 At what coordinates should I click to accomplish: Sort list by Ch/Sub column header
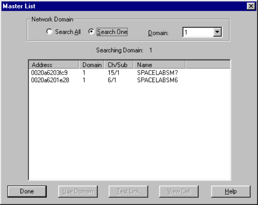coord(119,65)
